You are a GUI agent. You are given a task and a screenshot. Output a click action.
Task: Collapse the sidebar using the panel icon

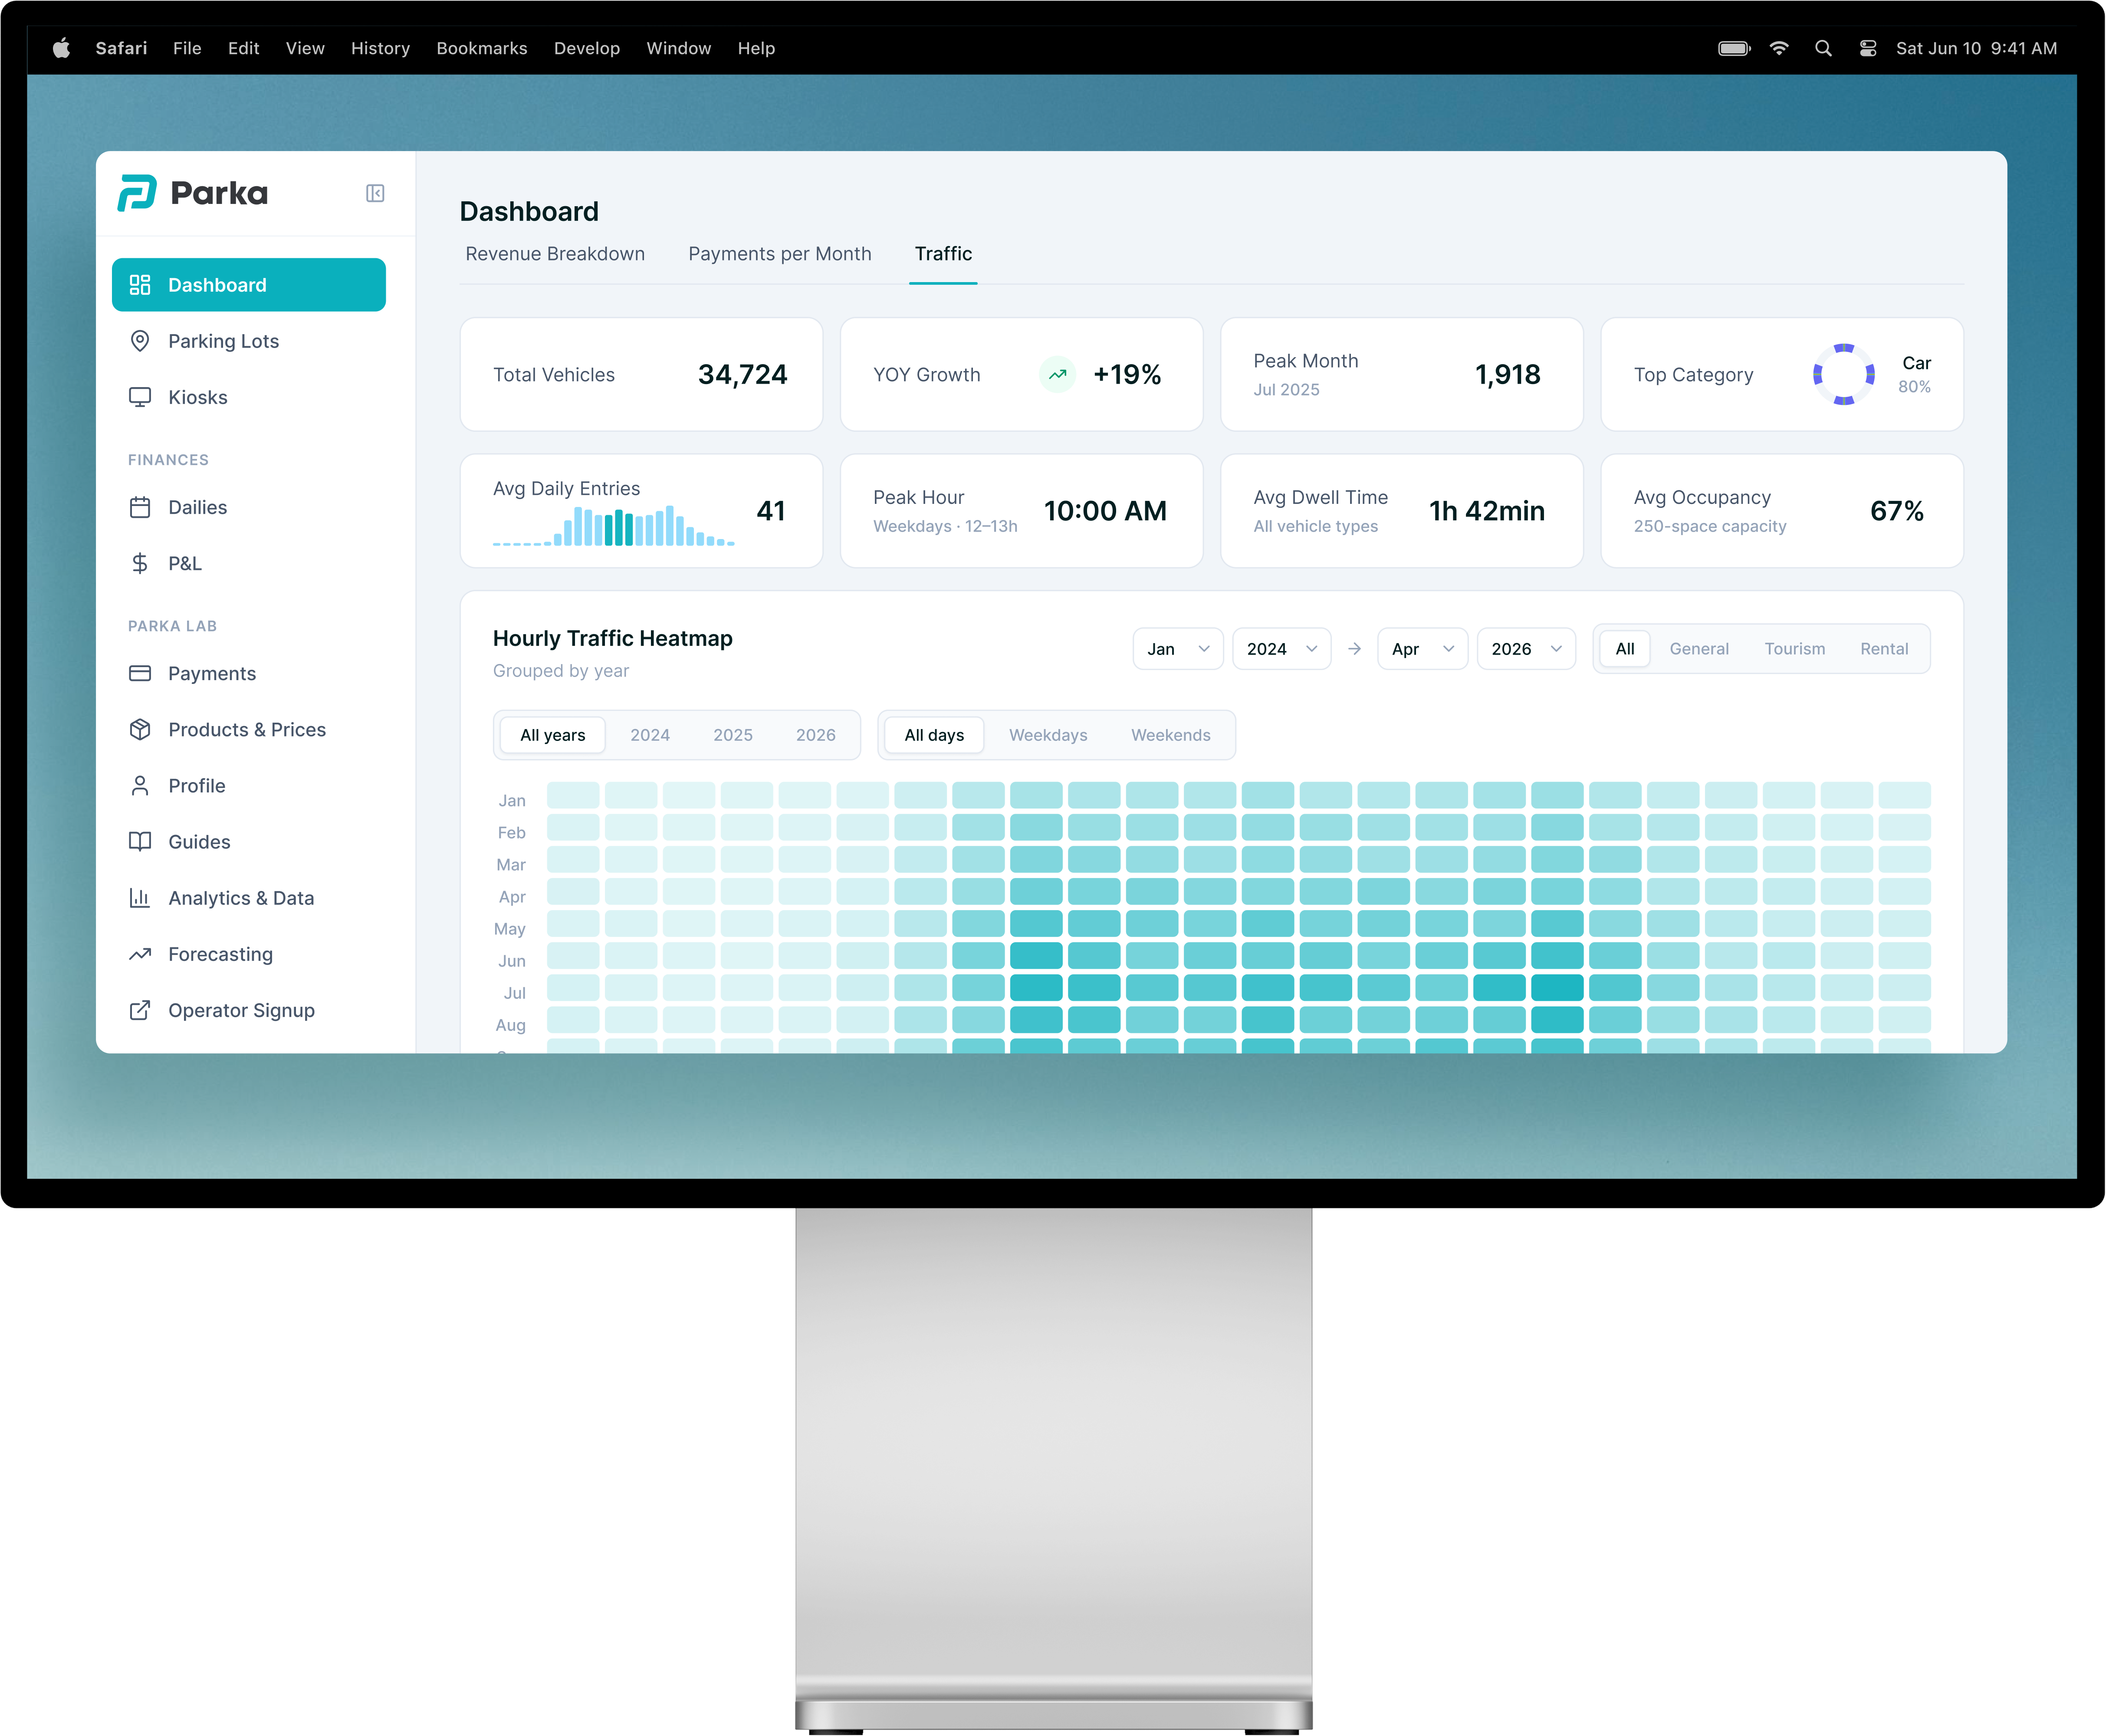375,193
